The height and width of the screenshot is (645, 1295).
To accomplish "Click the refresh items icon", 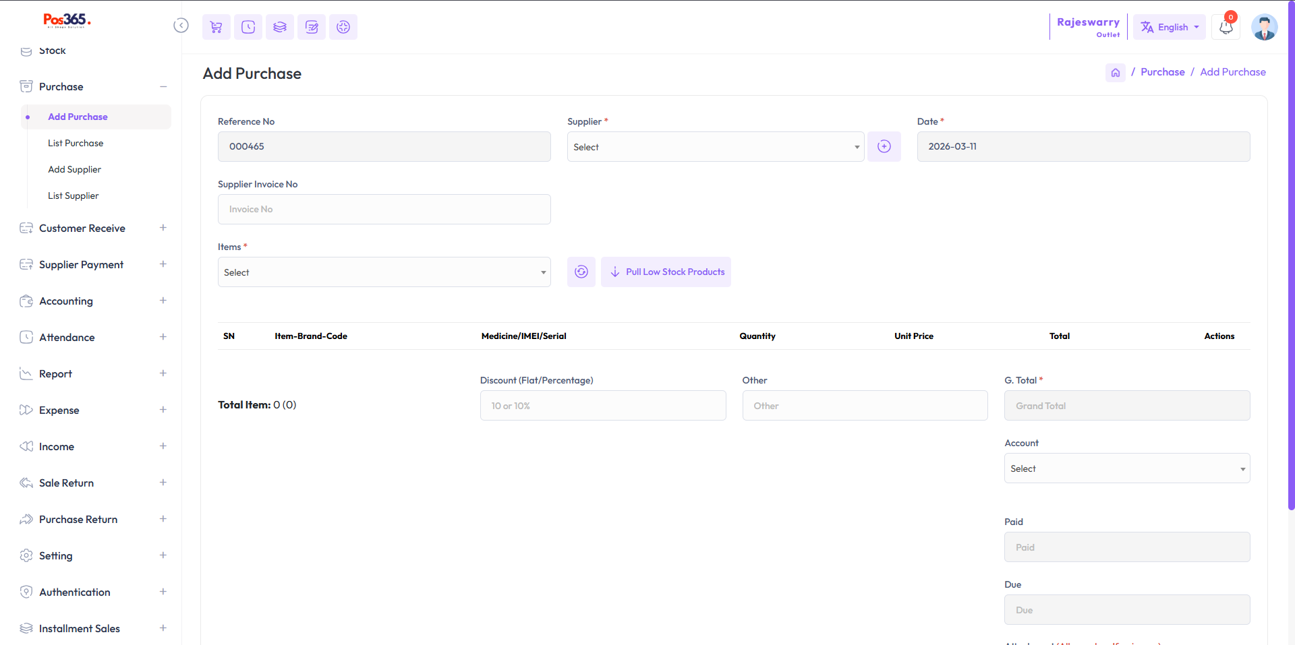I will coord(581,272).
